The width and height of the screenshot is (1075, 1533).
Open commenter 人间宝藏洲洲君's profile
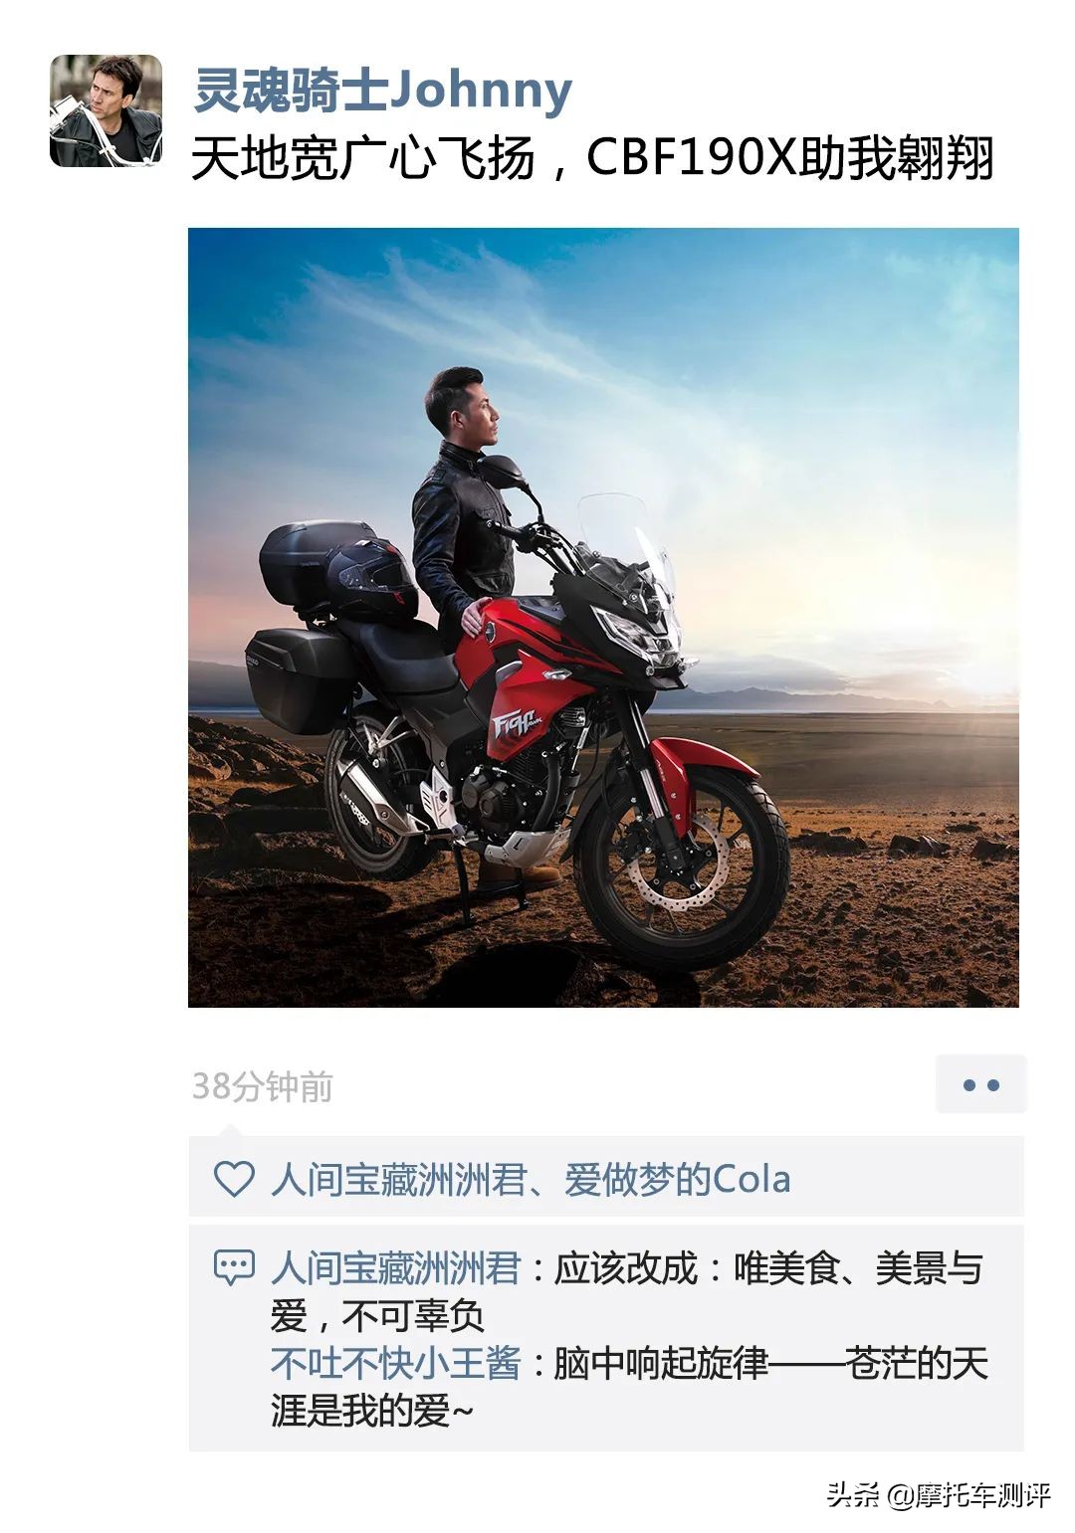[x=395, y=1269]
